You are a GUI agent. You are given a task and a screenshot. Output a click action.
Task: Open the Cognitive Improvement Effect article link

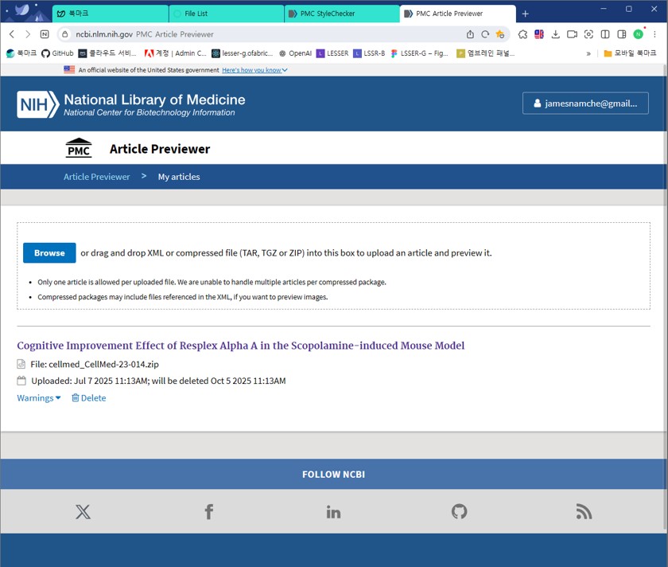[x=240, y=346]
